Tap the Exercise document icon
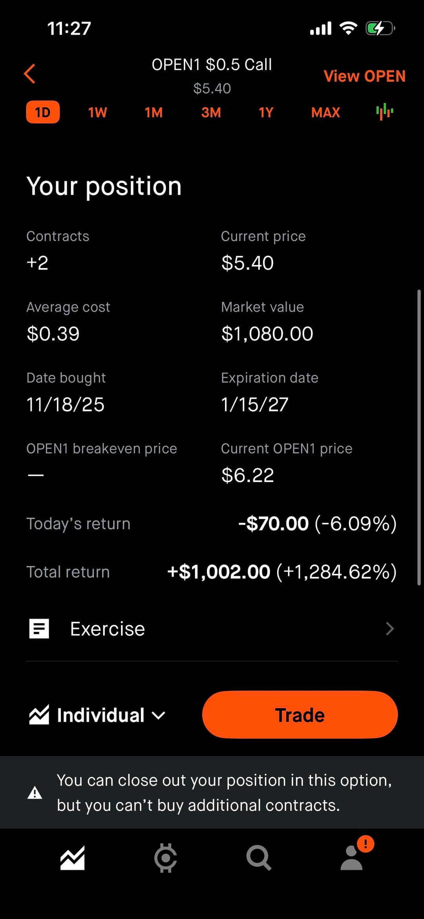This screenshot has height=919, width=424. 39,628
